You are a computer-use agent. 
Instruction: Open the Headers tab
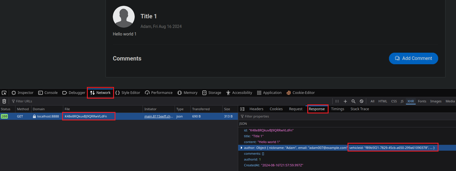pyautogui.click(x=256, y=109)
